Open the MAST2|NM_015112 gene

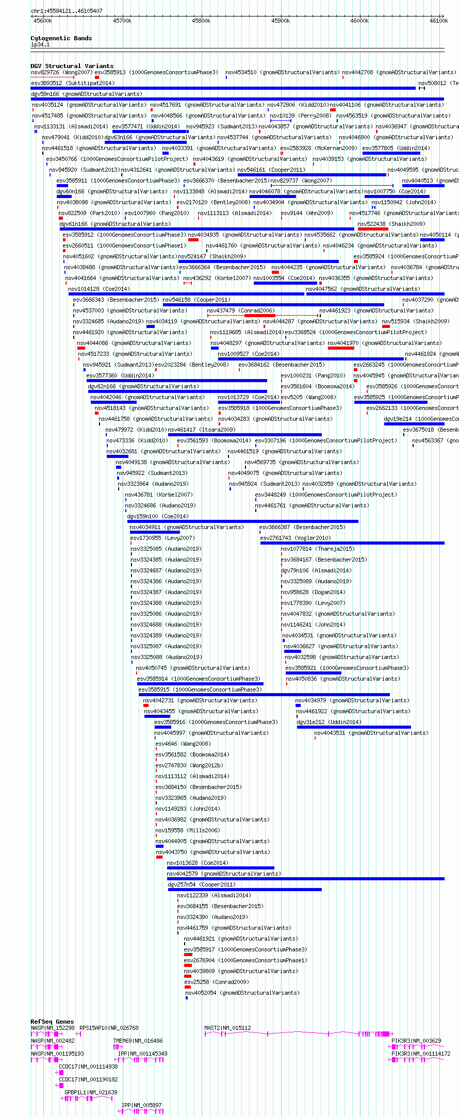tap(227, 1028)
